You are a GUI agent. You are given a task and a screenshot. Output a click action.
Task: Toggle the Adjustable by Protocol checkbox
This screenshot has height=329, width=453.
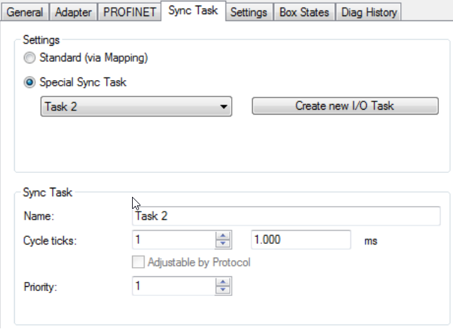click(x=138, y=262)
